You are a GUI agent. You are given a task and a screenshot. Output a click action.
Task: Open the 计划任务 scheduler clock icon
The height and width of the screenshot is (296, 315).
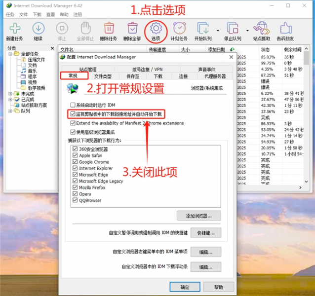point(179,28)
